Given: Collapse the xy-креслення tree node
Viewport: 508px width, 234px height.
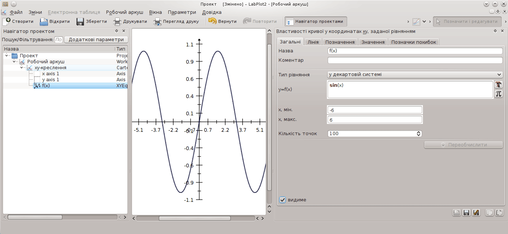Looking at the screenshot, I should coord(22,68).
